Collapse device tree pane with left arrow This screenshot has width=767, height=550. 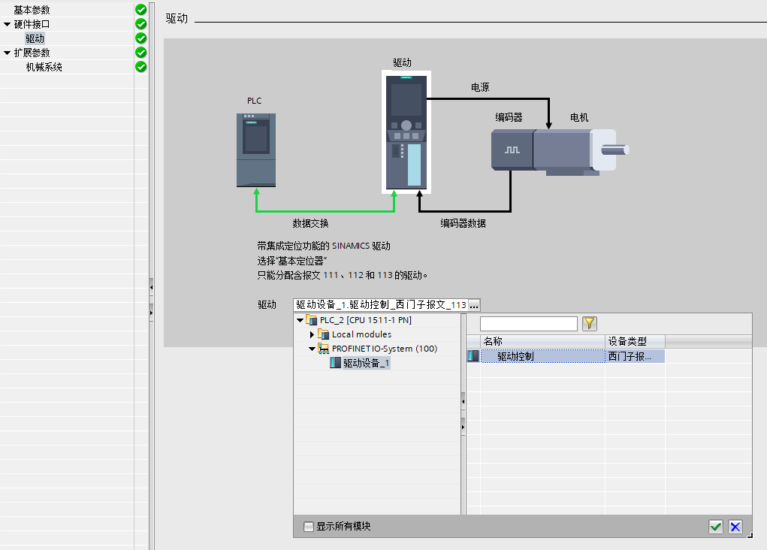[464, 401]
